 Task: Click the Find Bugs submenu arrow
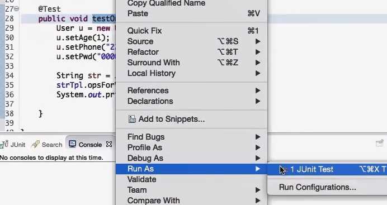tap(258, 137)
